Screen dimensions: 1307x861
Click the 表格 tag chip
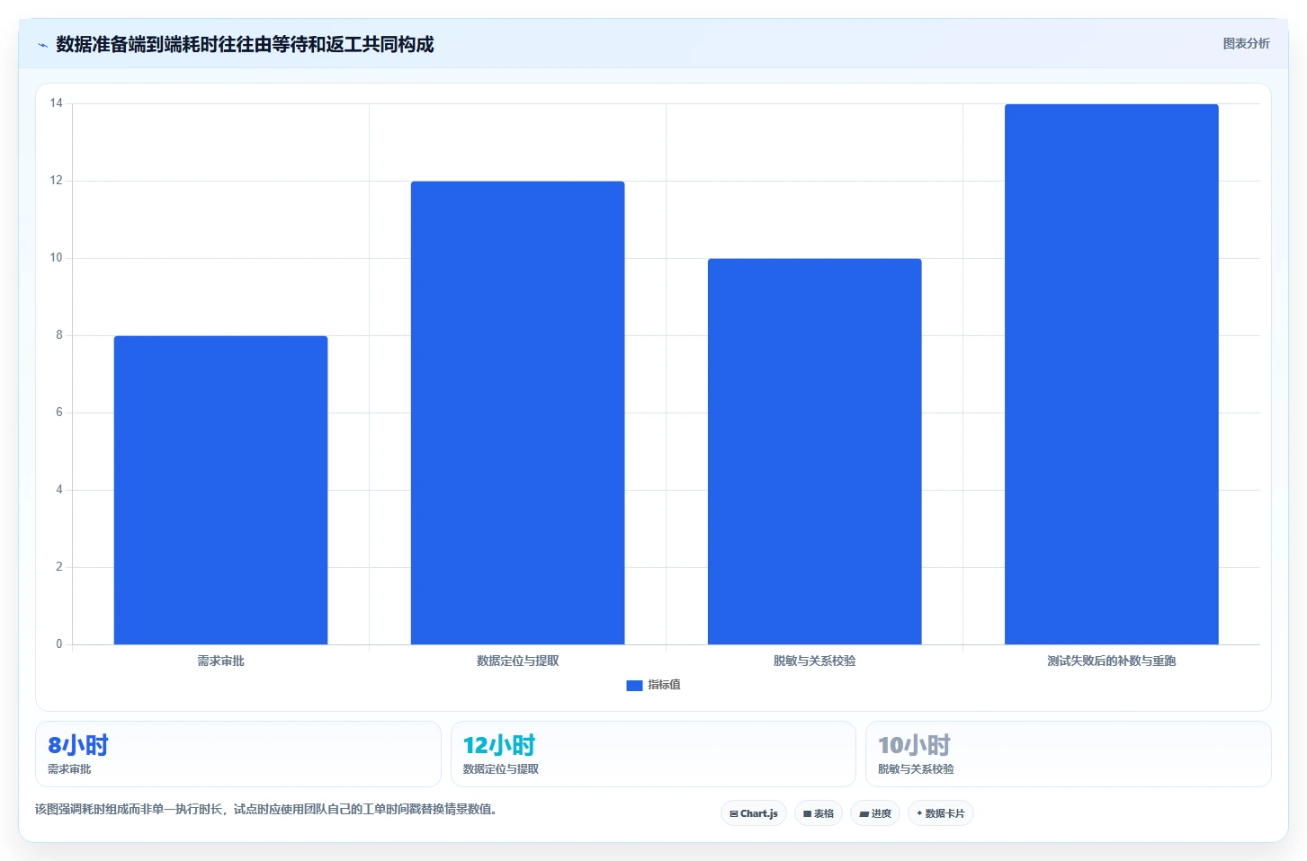coord(818,813)
